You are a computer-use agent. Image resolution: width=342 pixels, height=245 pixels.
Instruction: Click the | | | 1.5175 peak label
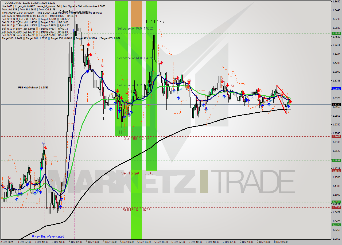pos(154,22)
